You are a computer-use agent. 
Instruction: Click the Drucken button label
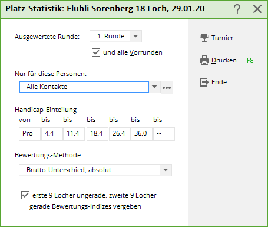click(224, 60)
